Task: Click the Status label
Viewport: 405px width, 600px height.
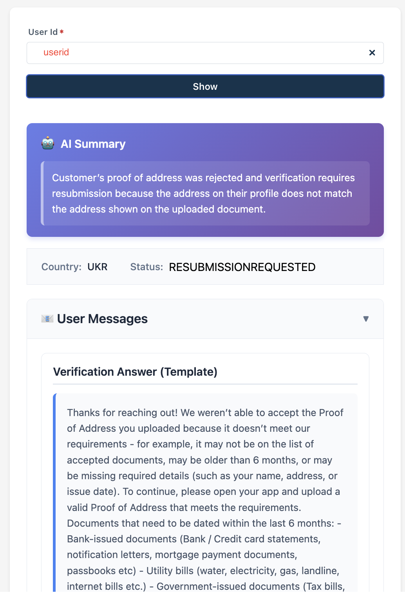Action: (146, 267)
